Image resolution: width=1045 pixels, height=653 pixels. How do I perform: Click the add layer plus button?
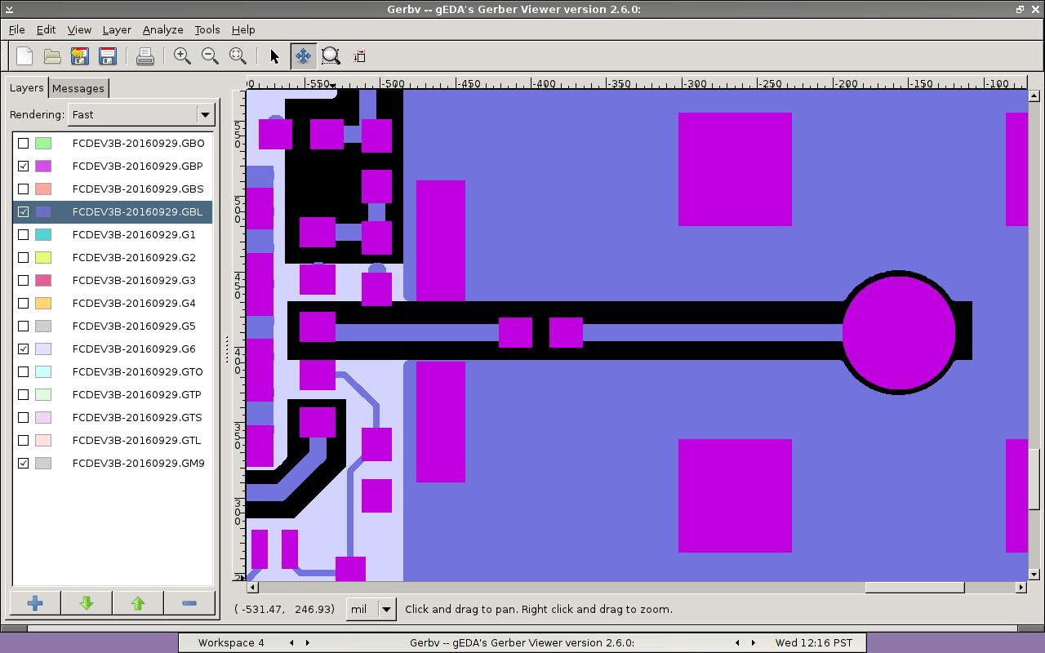[x=35, y=603]
